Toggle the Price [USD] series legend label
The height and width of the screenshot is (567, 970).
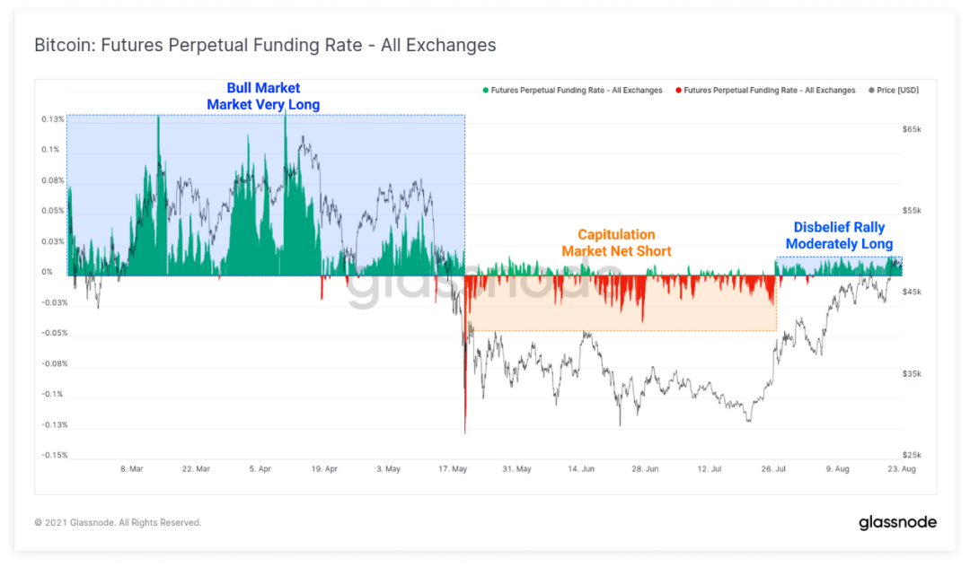(x=897, y=91)
